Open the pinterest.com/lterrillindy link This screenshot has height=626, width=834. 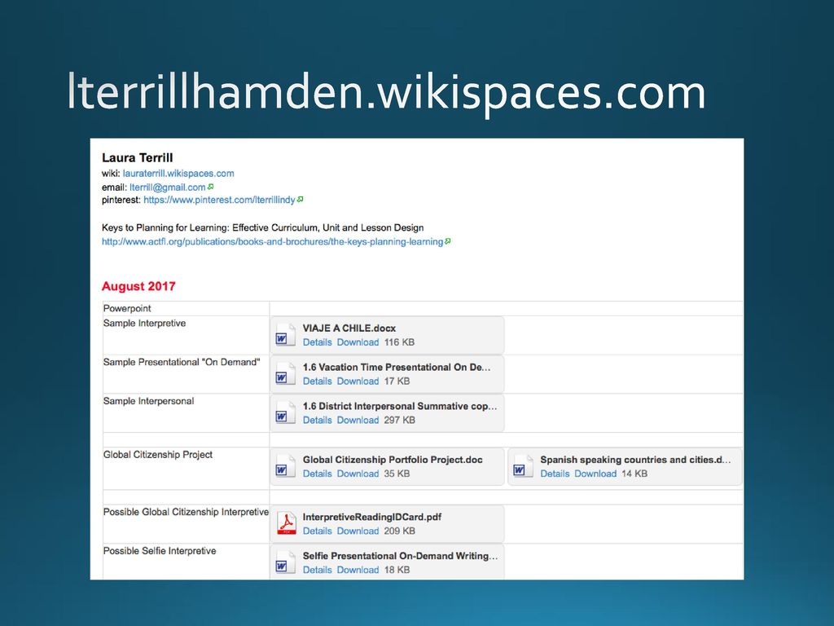(x=219, y=201)
